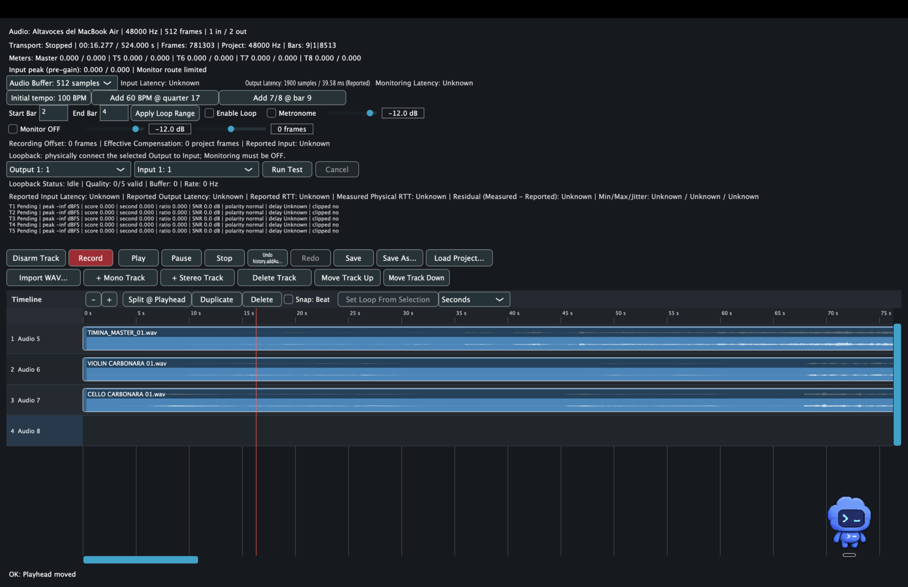Screen dimensions: 908x587
Task: Open Save As dialog
Action: tap(399, 258)
